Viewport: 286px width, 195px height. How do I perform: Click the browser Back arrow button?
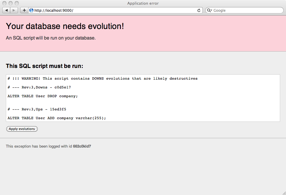pyautogui.click(x=6, y=10)
